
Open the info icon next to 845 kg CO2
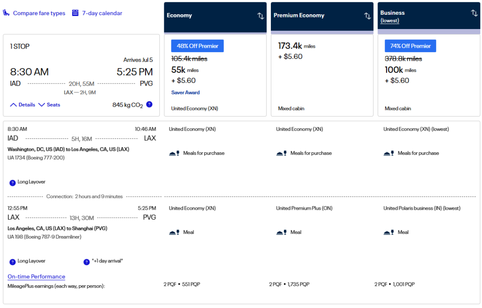pos(150,104)
